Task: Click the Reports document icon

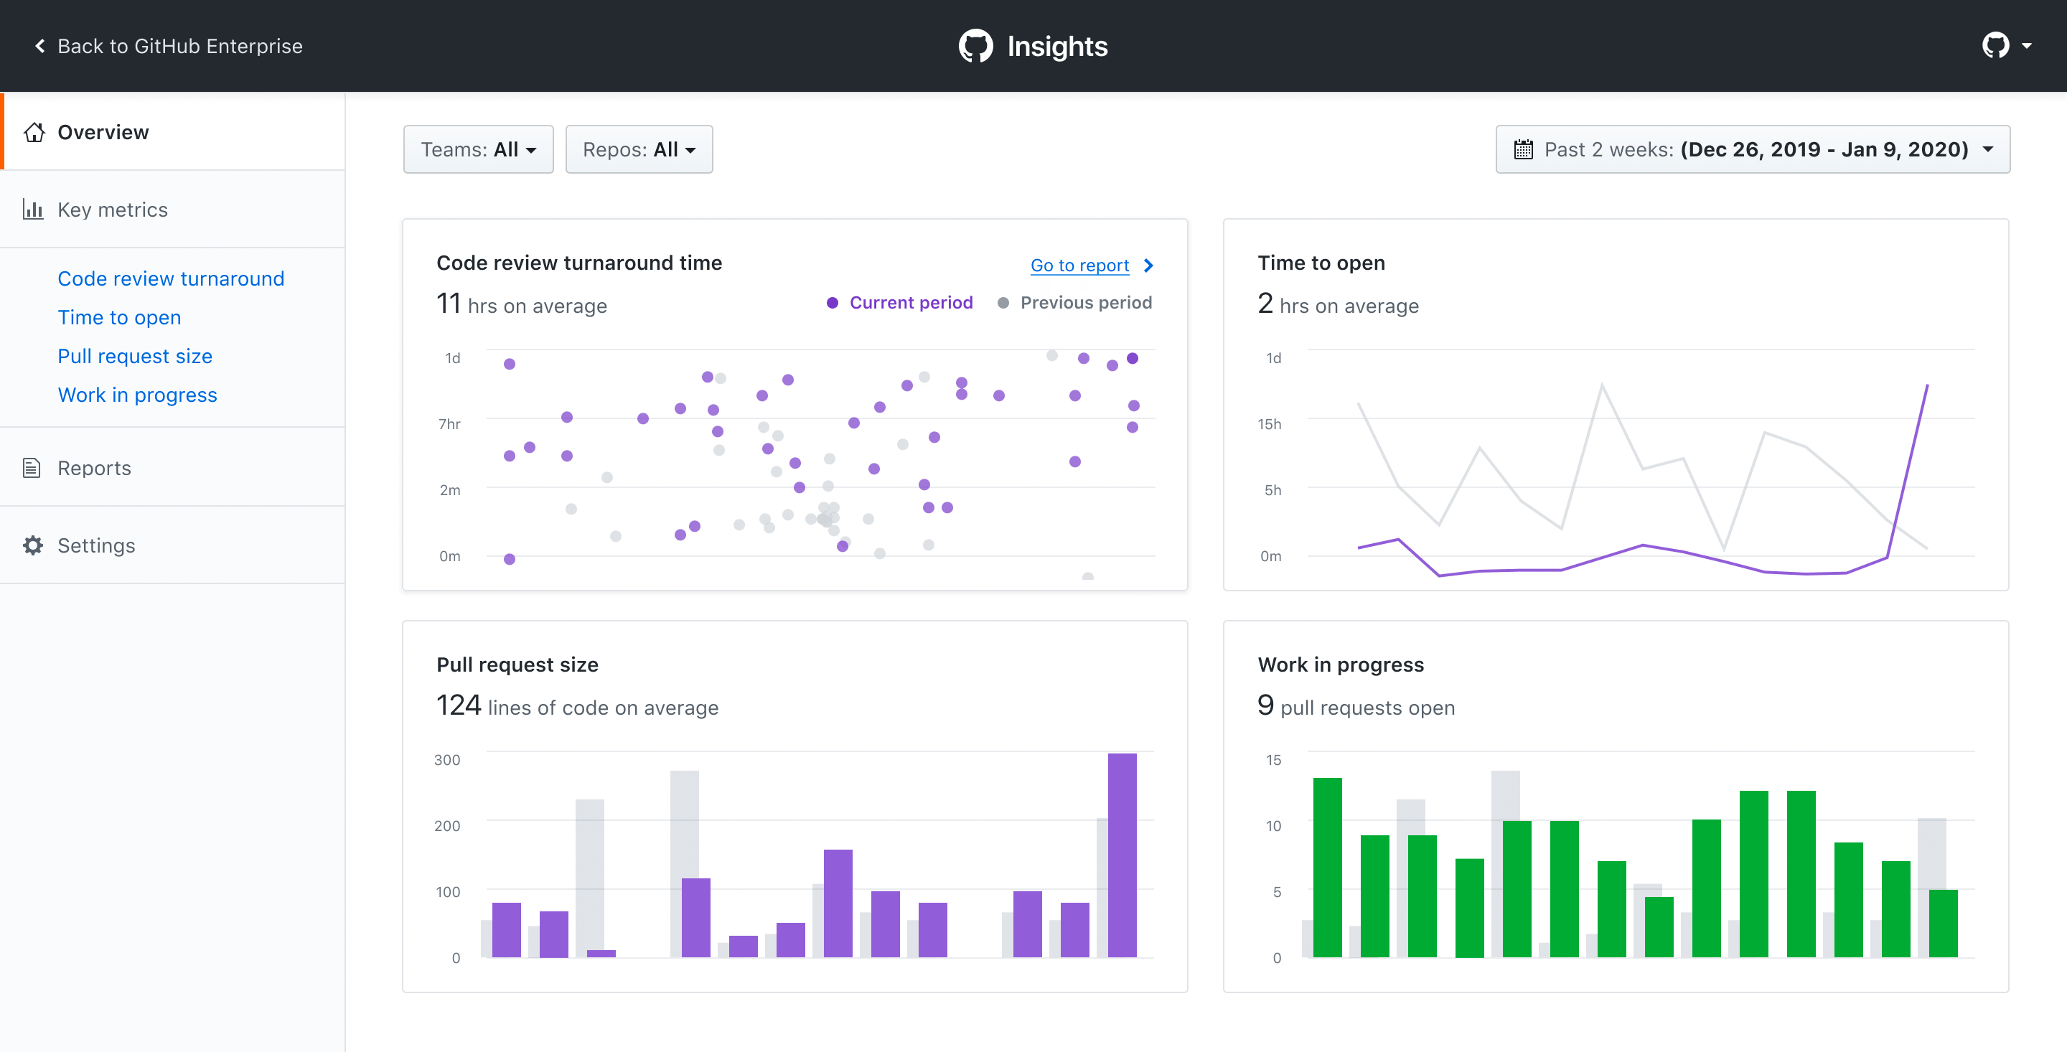Action: (x=32, y=467)
